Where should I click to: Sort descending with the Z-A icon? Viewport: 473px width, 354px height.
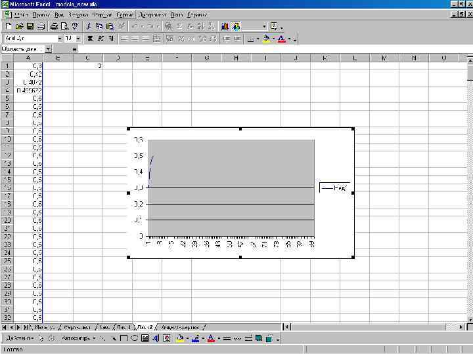(212, 26)
